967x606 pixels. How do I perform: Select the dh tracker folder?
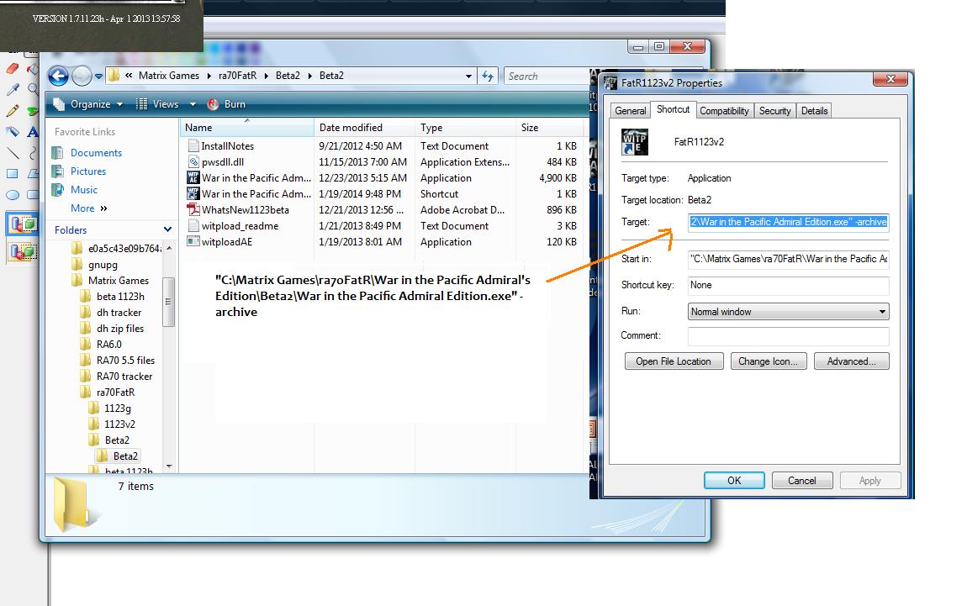[x=119, y=313]
